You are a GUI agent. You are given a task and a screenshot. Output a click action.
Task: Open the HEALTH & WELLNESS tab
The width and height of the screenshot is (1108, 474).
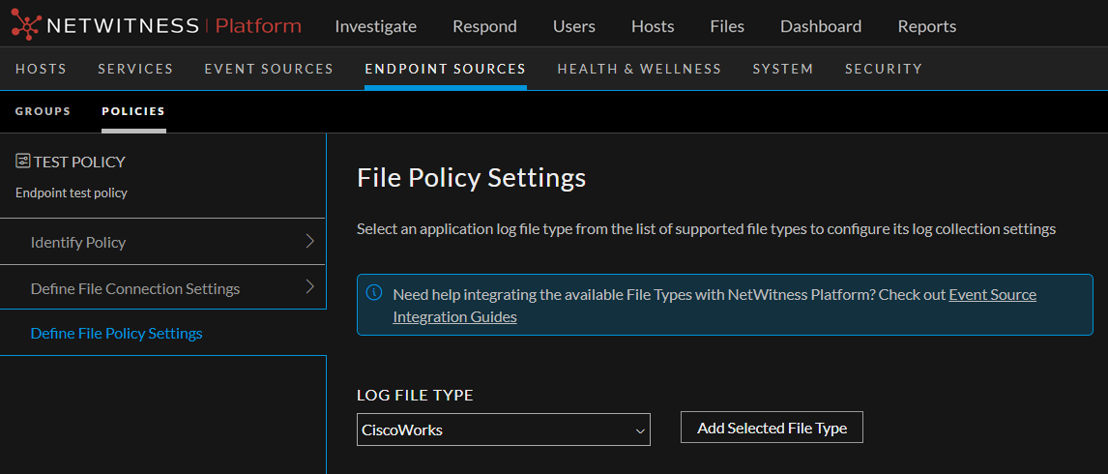(639, 69)
